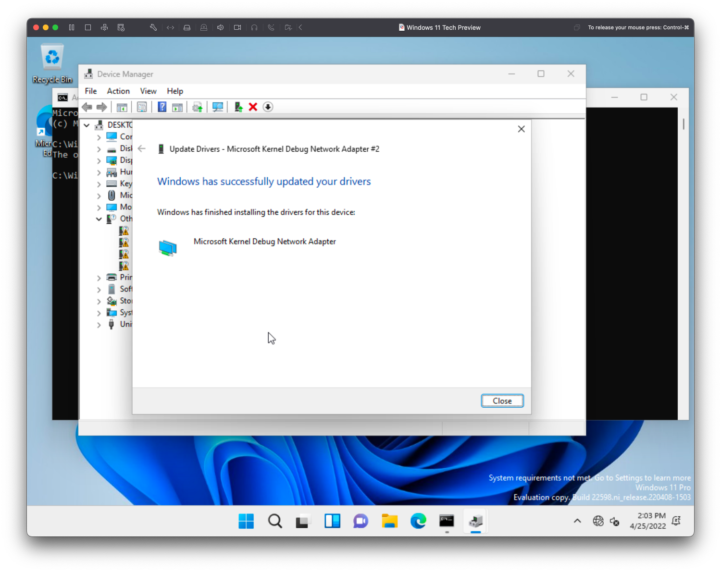Expand the Human Interface Devices category

coord(99,172)
